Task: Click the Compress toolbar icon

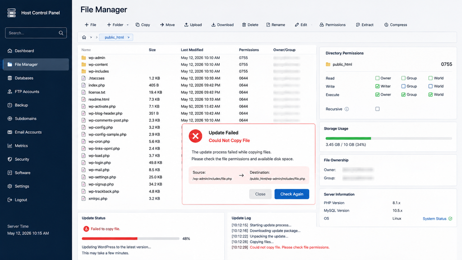Action: click(386, 25)
